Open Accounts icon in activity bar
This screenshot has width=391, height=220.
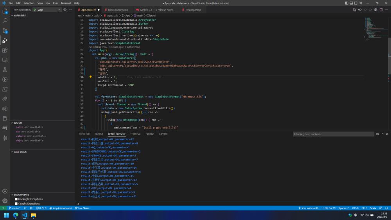pyautogui.click(x=5, y=191)
